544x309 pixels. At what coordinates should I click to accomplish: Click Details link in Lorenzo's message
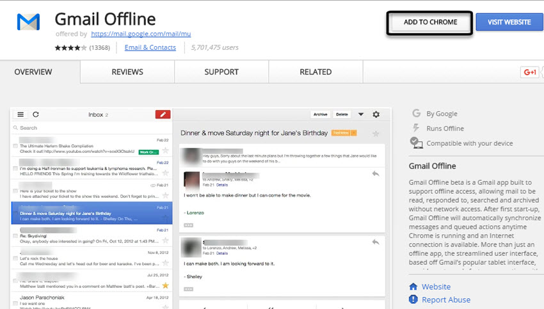pos(222,185)
